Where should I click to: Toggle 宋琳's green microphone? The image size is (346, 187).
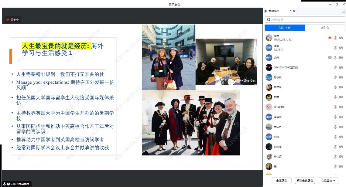coord(335,58)
